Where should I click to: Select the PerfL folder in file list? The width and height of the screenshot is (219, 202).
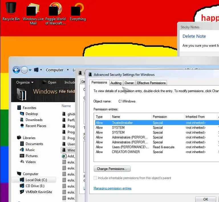[69, 120]
